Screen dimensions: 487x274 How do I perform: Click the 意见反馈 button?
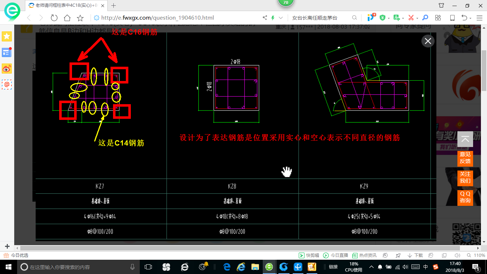click(x=465, y=158)
